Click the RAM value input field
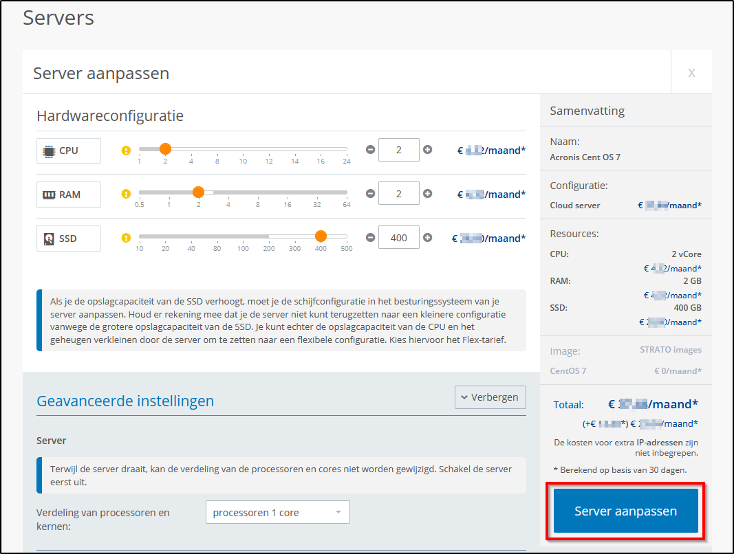This screenshot has width=734, height=554. point(398,194)
